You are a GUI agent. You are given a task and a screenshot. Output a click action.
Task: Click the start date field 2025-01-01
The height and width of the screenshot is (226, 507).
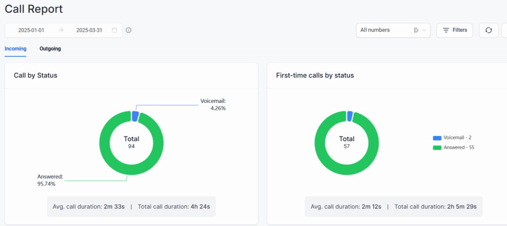pyautogui.click(x=31, y=30)
